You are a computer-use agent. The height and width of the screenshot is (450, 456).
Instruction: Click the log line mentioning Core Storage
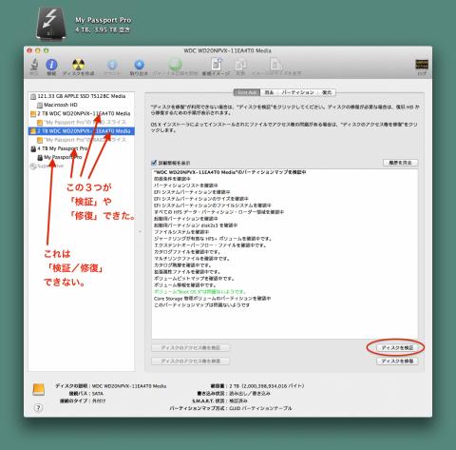[x=212, y=299]
